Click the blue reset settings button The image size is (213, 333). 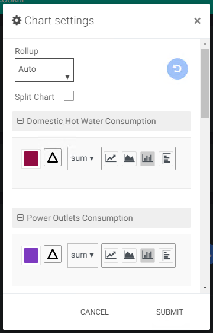pyautogui.click(x=177, y=69)
